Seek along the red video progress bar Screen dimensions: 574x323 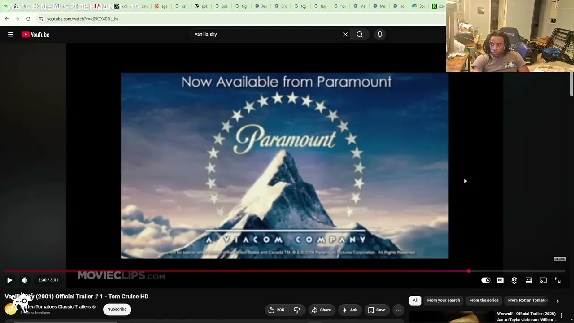[285, 271]
